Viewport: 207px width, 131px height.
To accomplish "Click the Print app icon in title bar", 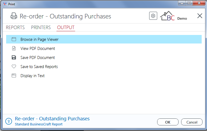I will click(x=5, y=4).
